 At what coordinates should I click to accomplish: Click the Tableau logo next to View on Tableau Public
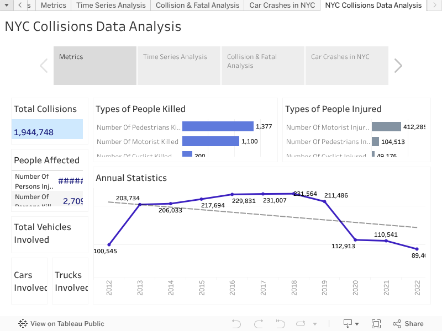22,324
